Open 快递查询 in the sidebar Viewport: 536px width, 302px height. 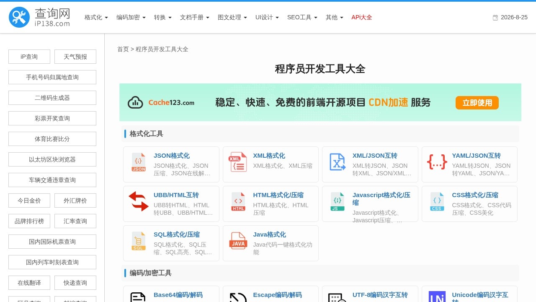click(75, 283)
